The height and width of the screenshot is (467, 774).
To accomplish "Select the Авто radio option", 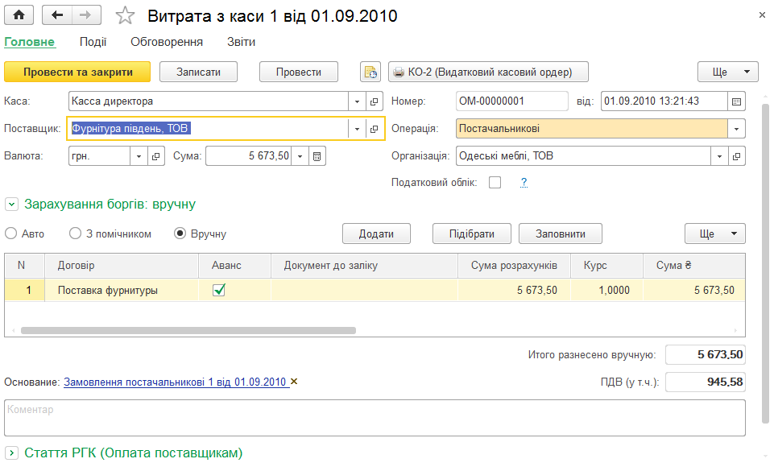I will coord(10,233).
